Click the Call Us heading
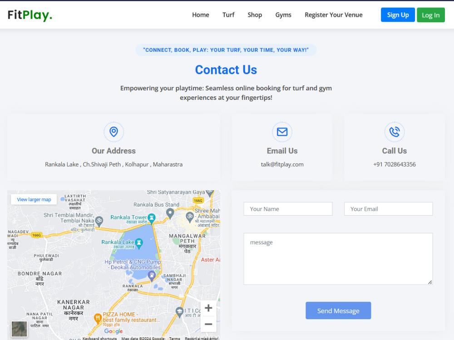This screenshot has width=454, height=340. 395,151
